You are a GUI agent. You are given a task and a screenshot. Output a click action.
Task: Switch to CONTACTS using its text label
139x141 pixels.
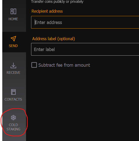pyautogui.click(x=13, y=99)
